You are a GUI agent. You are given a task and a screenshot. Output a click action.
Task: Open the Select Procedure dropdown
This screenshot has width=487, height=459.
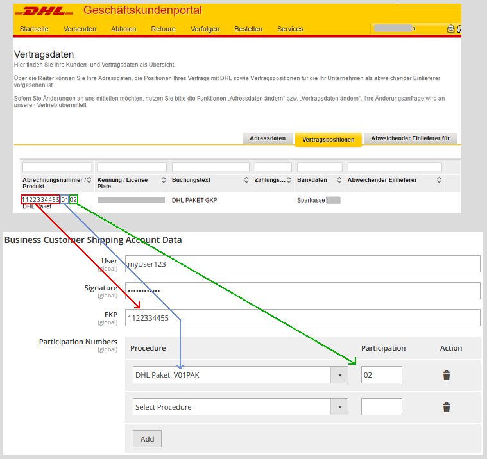(241, 407)
